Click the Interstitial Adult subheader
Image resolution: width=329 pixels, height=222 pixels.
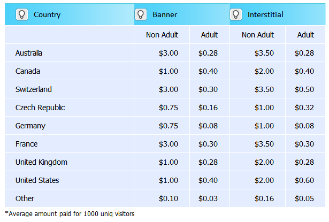(x=305, y=35)
